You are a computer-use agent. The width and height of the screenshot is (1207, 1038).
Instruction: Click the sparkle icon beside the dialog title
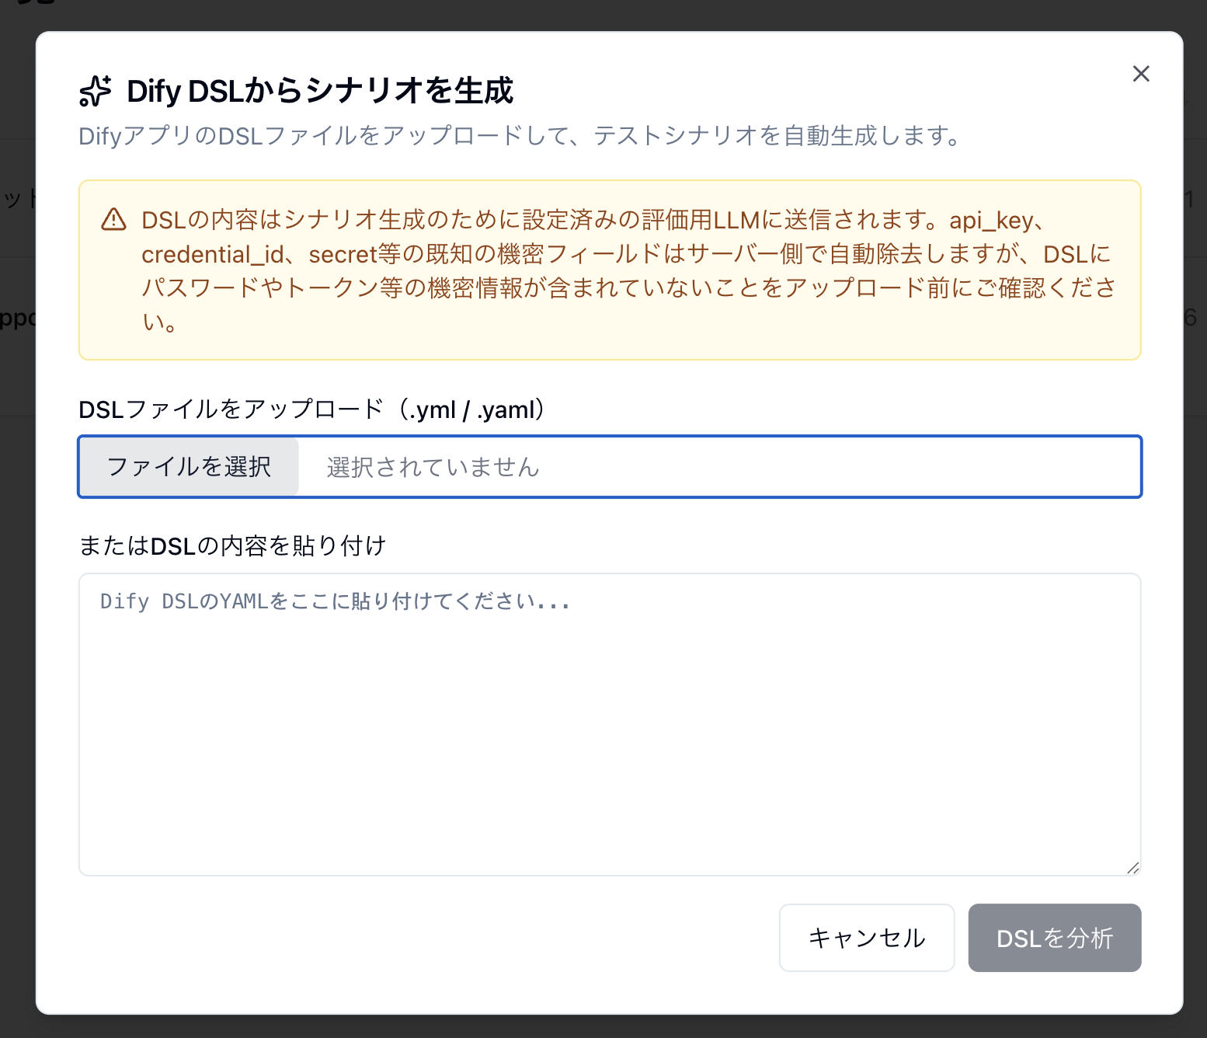coord(96,89)
